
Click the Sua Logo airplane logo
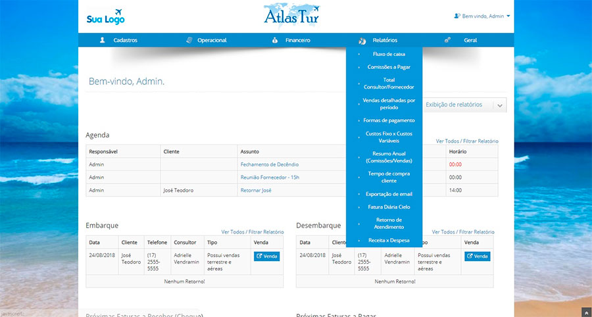(x=105, y=17)
